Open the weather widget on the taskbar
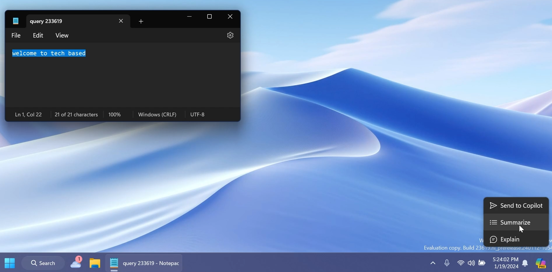This screenshot has height=272, width=552. tap(76, 263)
